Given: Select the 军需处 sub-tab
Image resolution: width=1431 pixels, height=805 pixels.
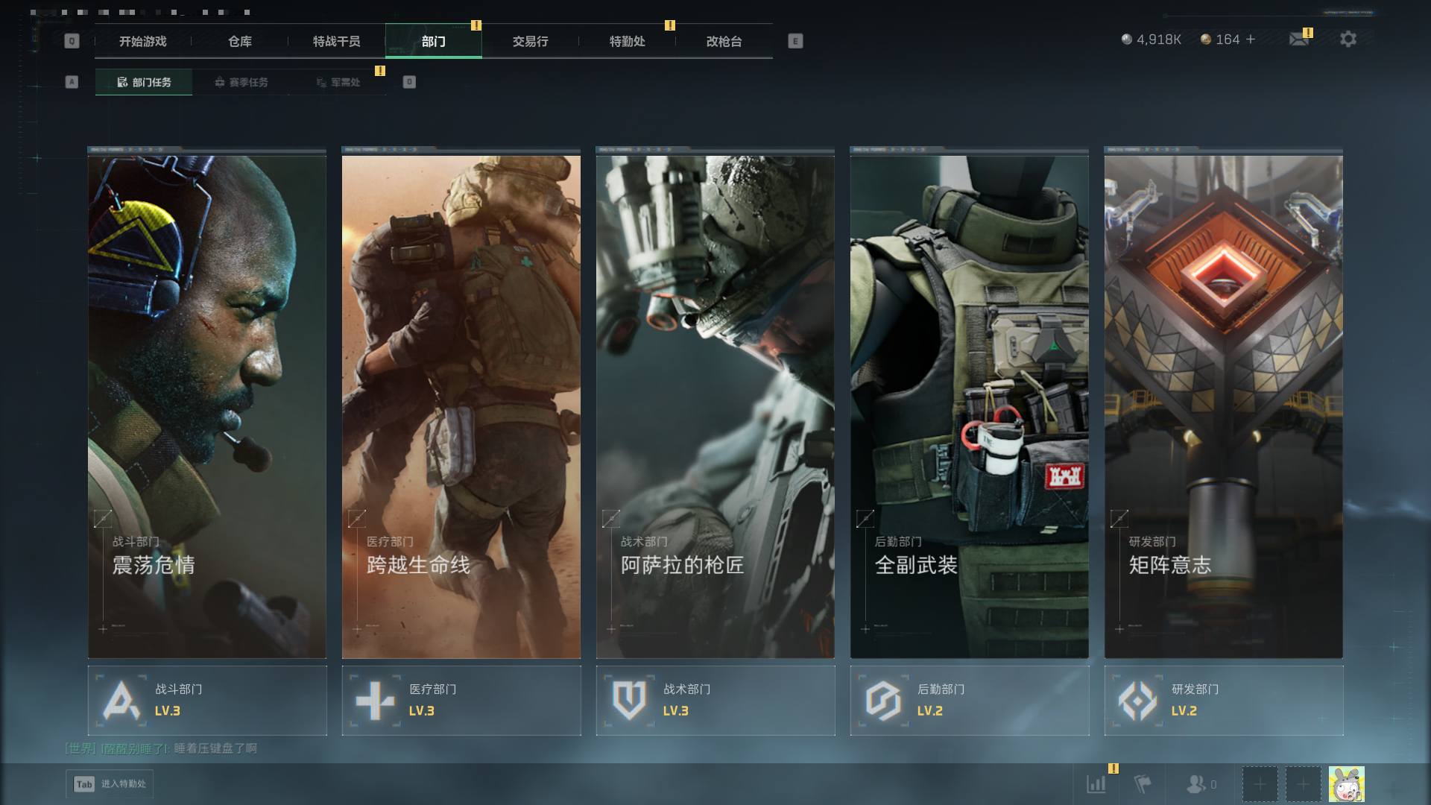Looking at the screenshot, I should (338, 82).
